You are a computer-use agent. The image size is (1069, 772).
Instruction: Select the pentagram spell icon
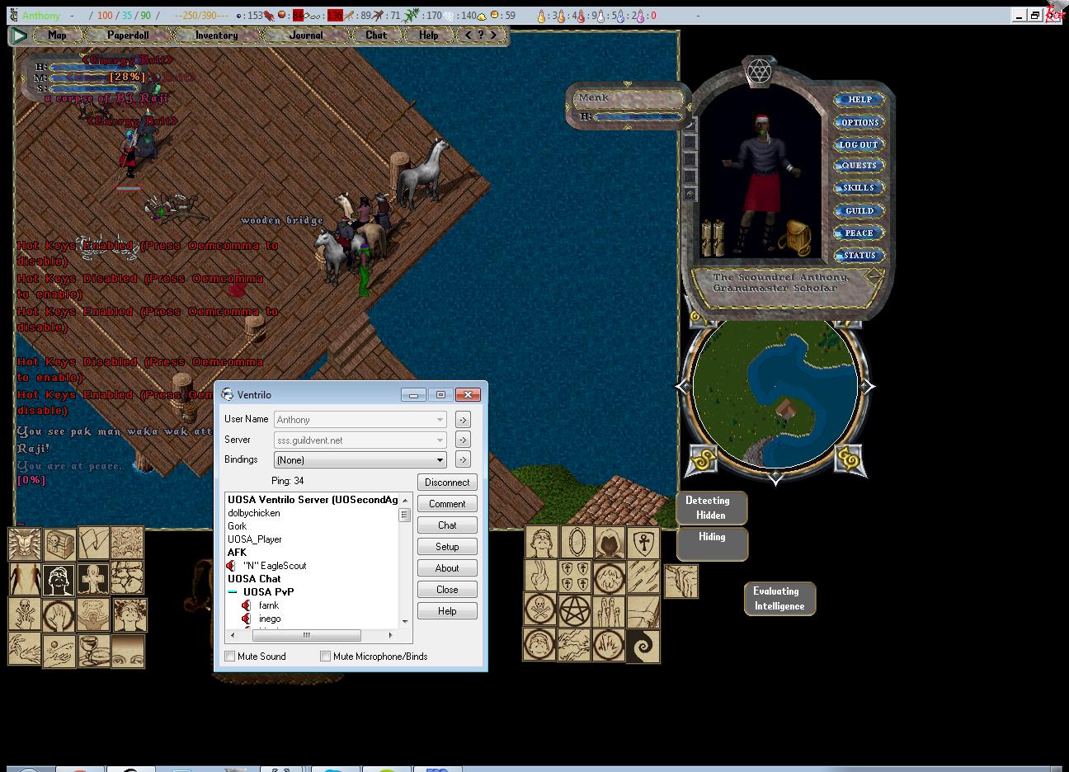click(576, 610)
